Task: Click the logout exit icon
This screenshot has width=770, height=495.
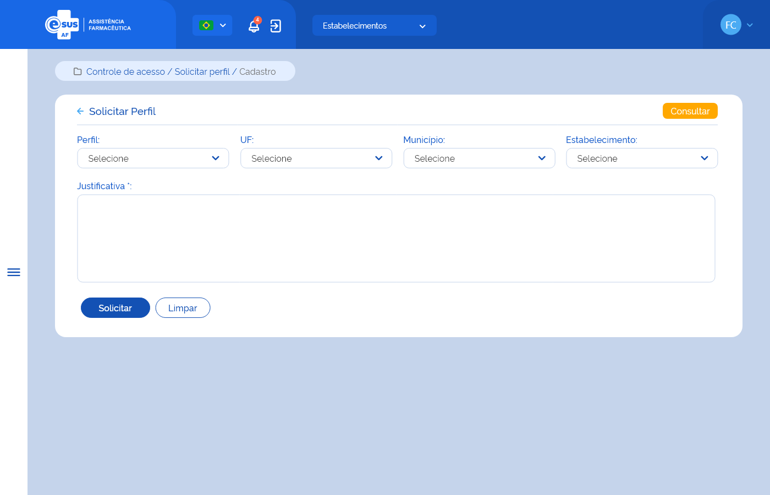Action: tap(276, 26)
